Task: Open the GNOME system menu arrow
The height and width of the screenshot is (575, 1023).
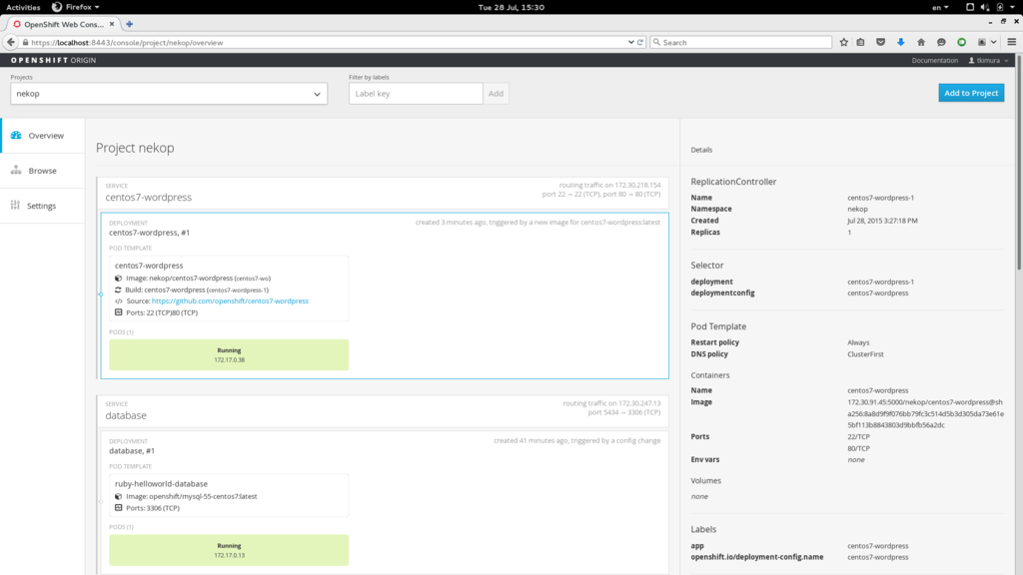Action: pyautogui.click(x=1012, y=7)
